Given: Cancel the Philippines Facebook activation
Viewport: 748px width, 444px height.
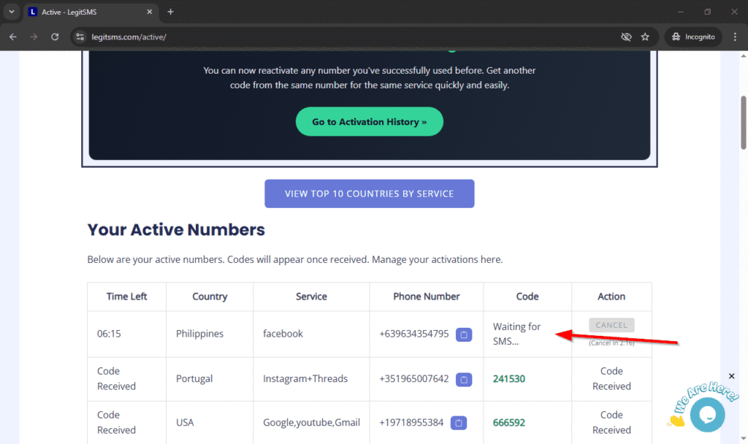Looking at the screenshot, I should pos(611,325).
